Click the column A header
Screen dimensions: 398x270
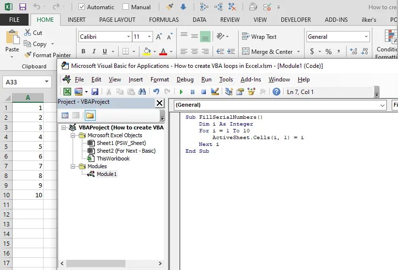point(28,97)
